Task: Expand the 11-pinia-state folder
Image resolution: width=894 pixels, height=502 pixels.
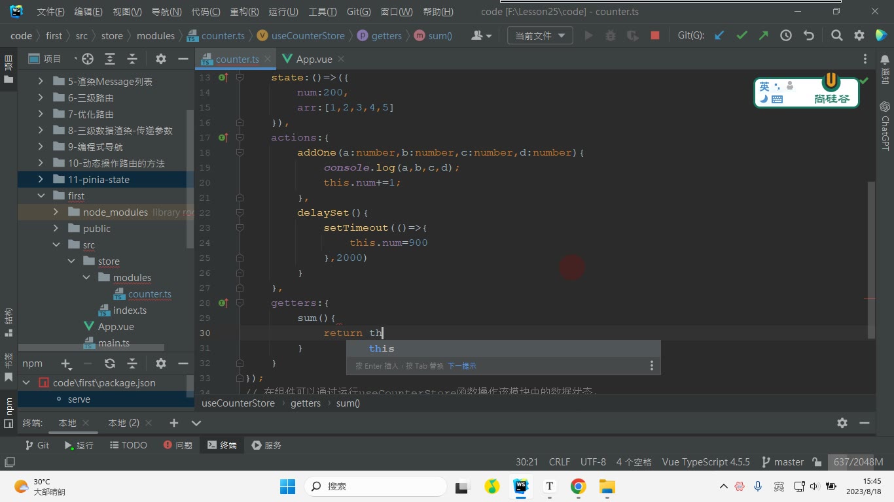Action: click(41, 179)
